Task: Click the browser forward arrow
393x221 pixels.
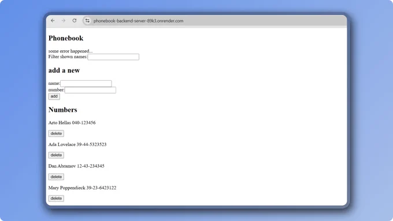Action: [x=64, y=21]
